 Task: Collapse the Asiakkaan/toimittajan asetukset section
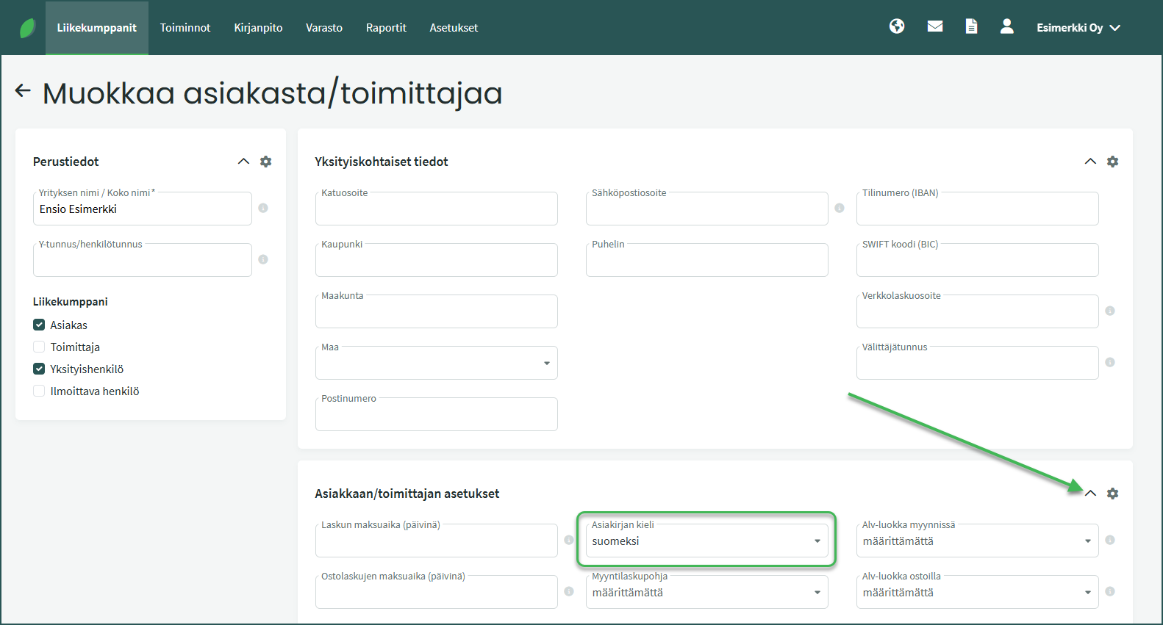pos(1090,494)
